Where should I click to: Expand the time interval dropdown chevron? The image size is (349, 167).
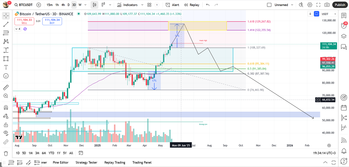tap(86, 5)
